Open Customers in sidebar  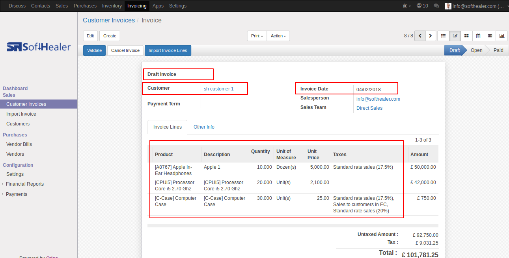[x=18, y=124]
